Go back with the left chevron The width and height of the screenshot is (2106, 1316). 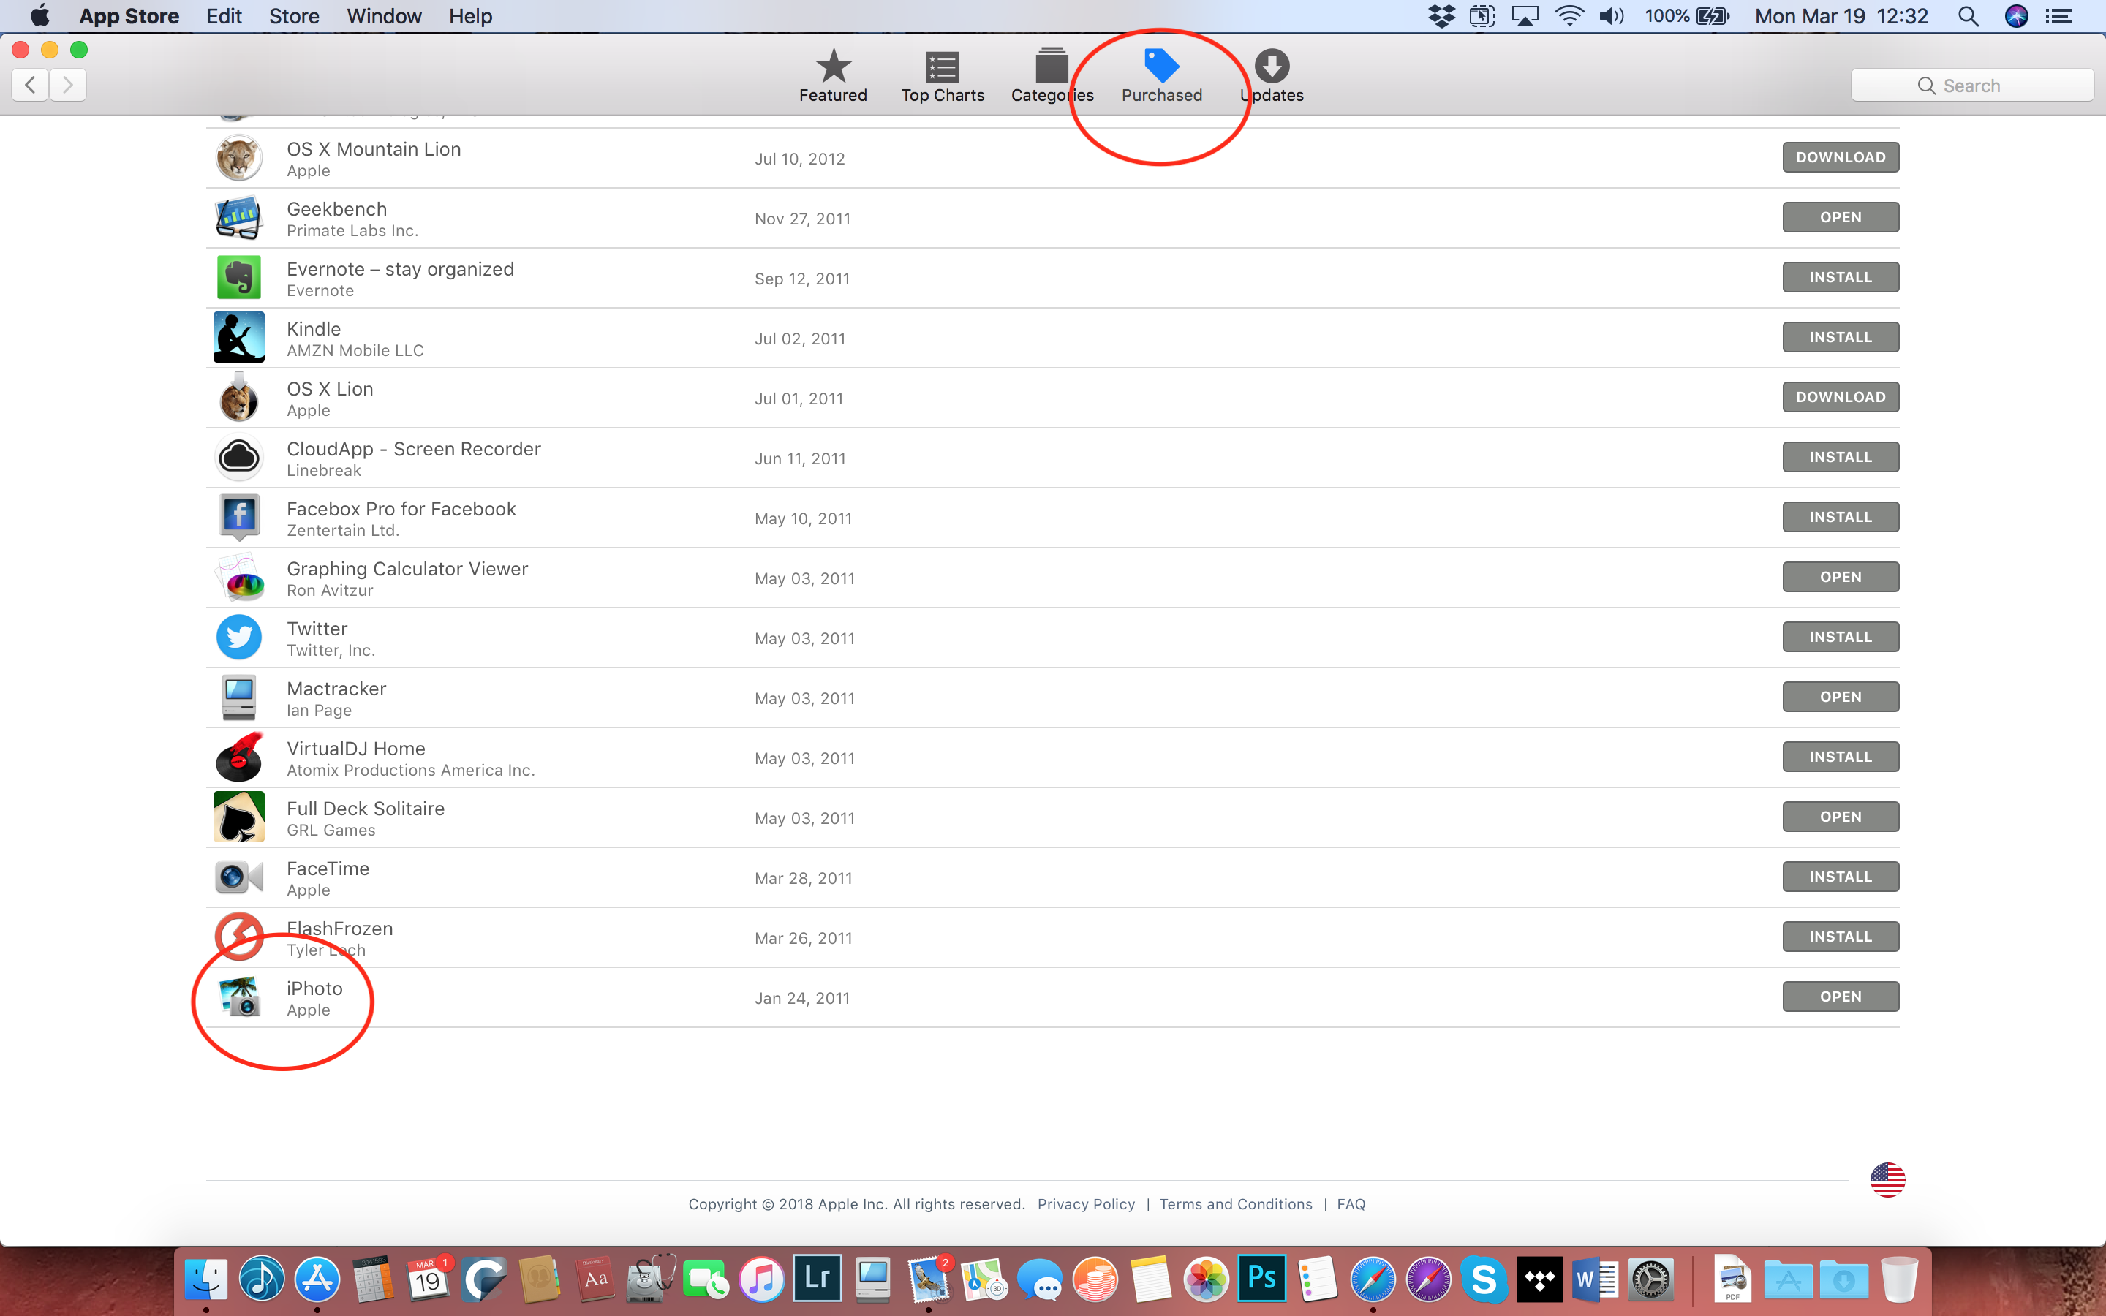tap(31, 84)
